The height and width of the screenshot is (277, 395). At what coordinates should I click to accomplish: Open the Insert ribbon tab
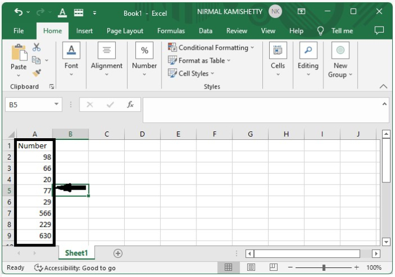pos(85,31)
